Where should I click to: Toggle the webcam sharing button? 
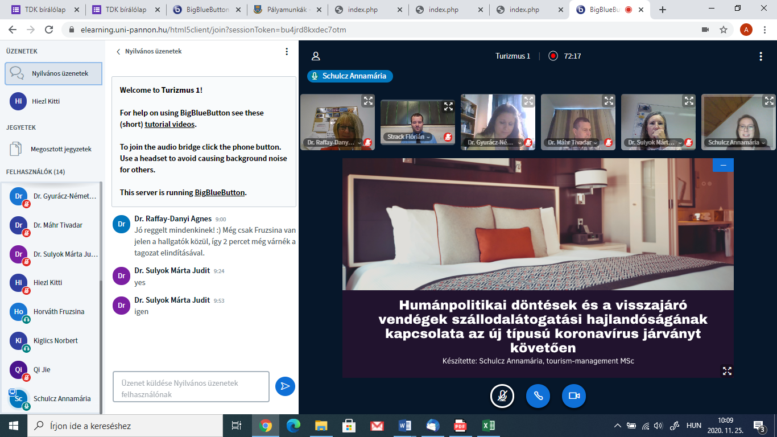[573, 396]
